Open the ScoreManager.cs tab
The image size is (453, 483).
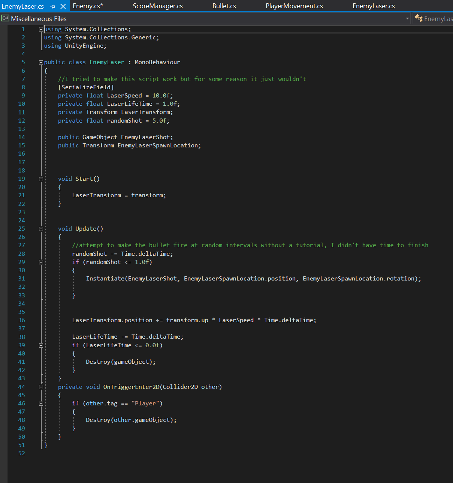pos(157,6)
